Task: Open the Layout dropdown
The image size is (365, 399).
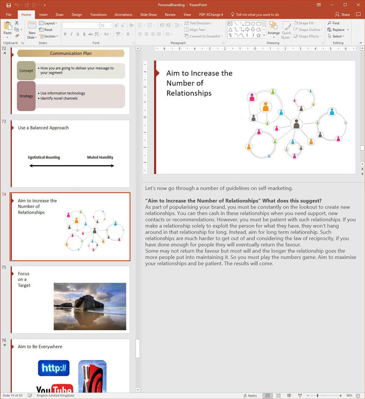Action: [48, 23]
